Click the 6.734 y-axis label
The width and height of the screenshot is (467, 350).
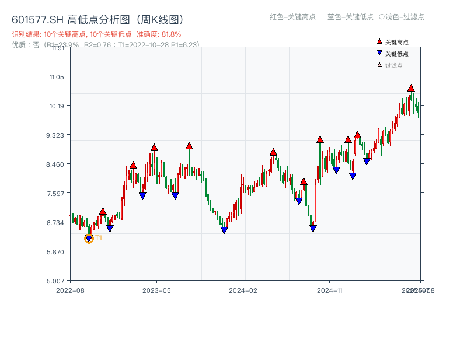(55, 223)
